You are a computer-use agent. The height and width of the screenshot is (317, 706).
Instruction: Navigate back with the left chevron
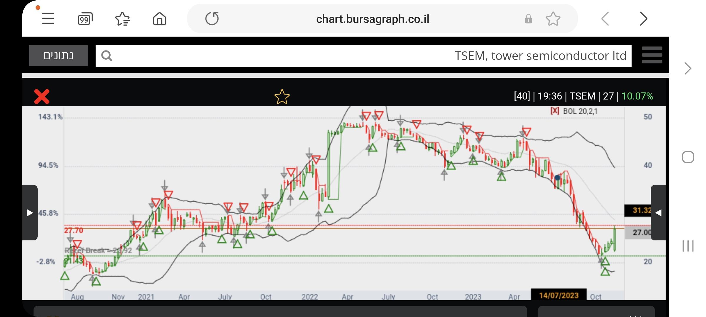click(x=605, y=19)
